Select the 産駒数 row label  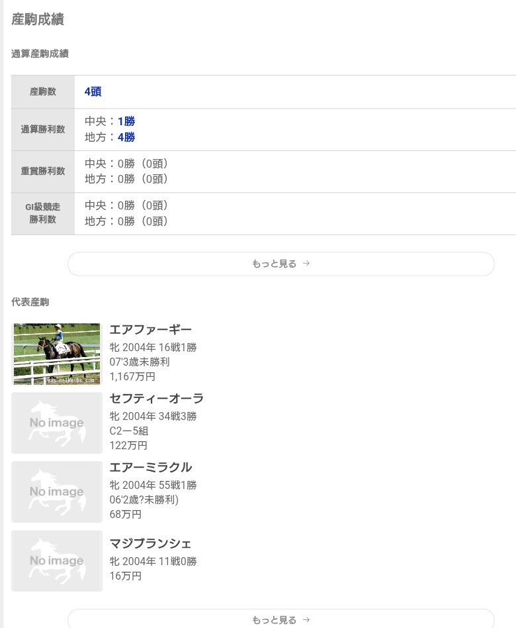[x=43, y=92]
